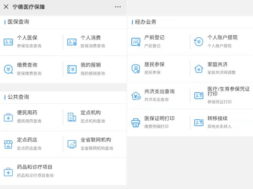Open 便民用药 title
Viewport: 253px width, 189px height.
(x=27, y=113)
